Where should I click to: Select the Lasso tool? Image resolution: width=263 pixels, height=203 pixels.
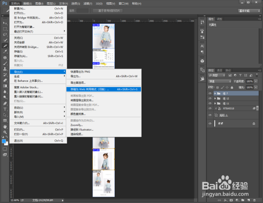(5, 35)
